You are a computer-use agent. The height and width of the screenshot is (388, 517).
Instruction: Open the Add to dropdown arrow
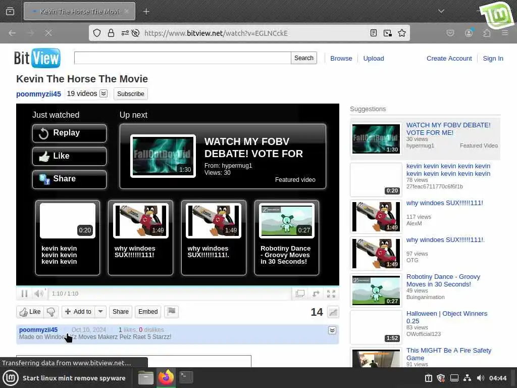pyautogui.click(x=100, y=312)
